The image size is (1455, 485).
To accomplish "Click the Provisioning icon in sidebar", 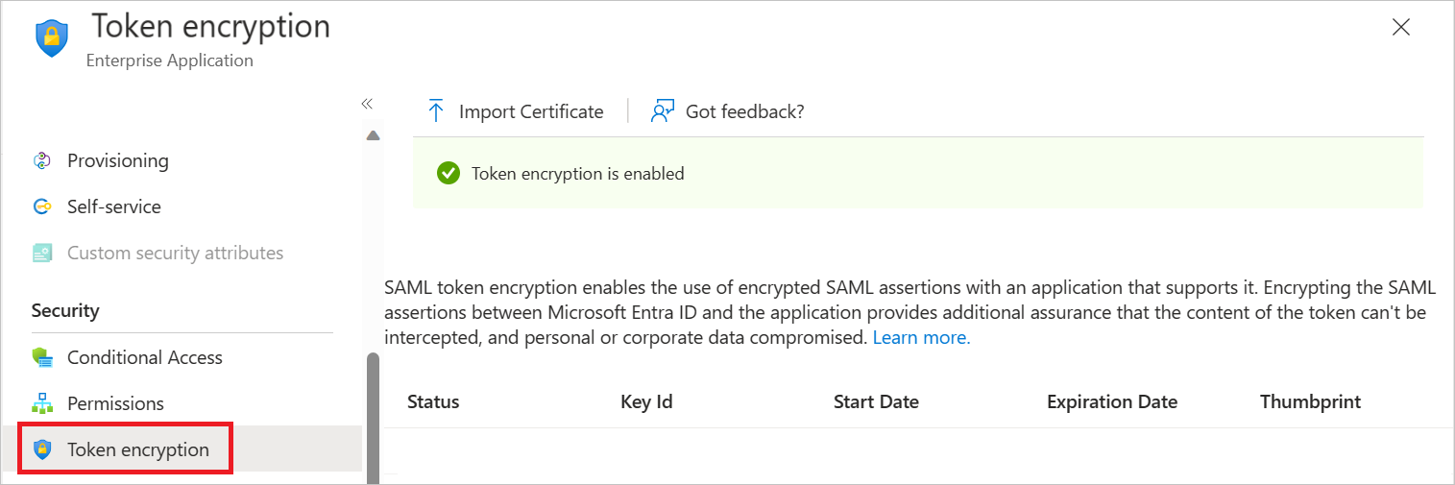I will 41,160.
